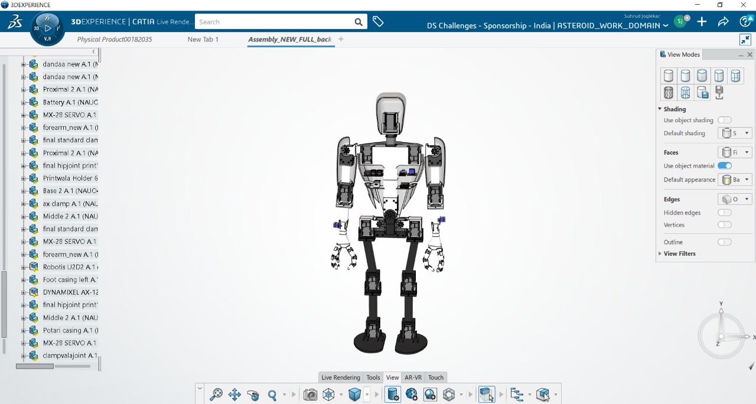Enable the Hidden edges toggle

coord(724,213)
